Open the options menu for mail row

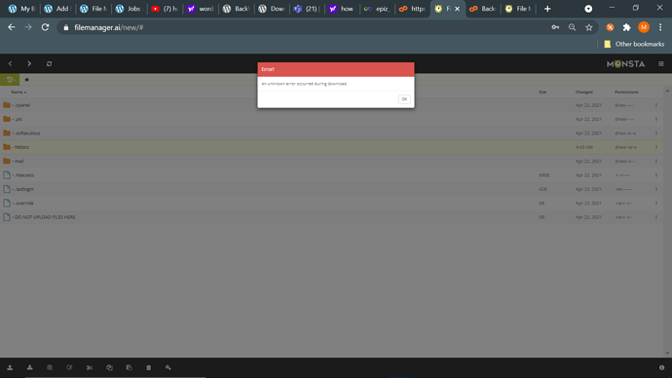coord(656,161)
